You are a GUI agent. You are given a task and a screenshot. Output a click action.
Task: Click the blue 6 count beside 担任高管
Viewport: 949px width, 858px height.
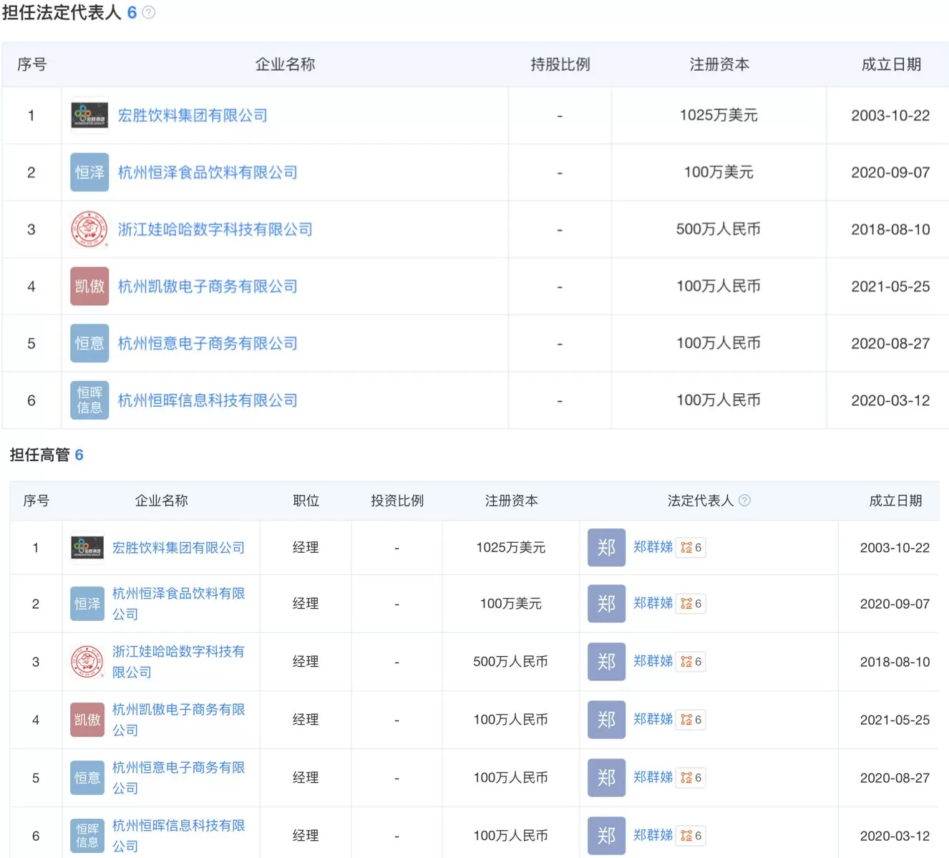(x=80, y=454)
